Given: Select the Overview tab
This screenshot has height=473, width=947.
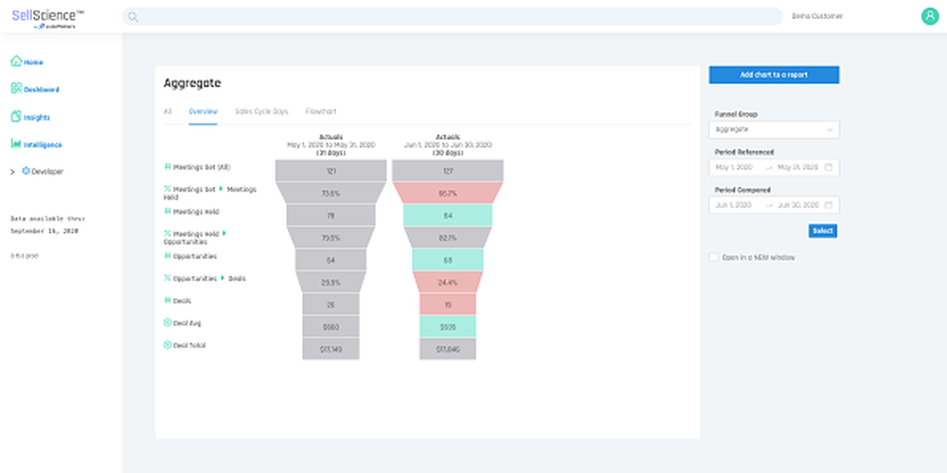Looking at the screenshot, I should tap(203, 112).
